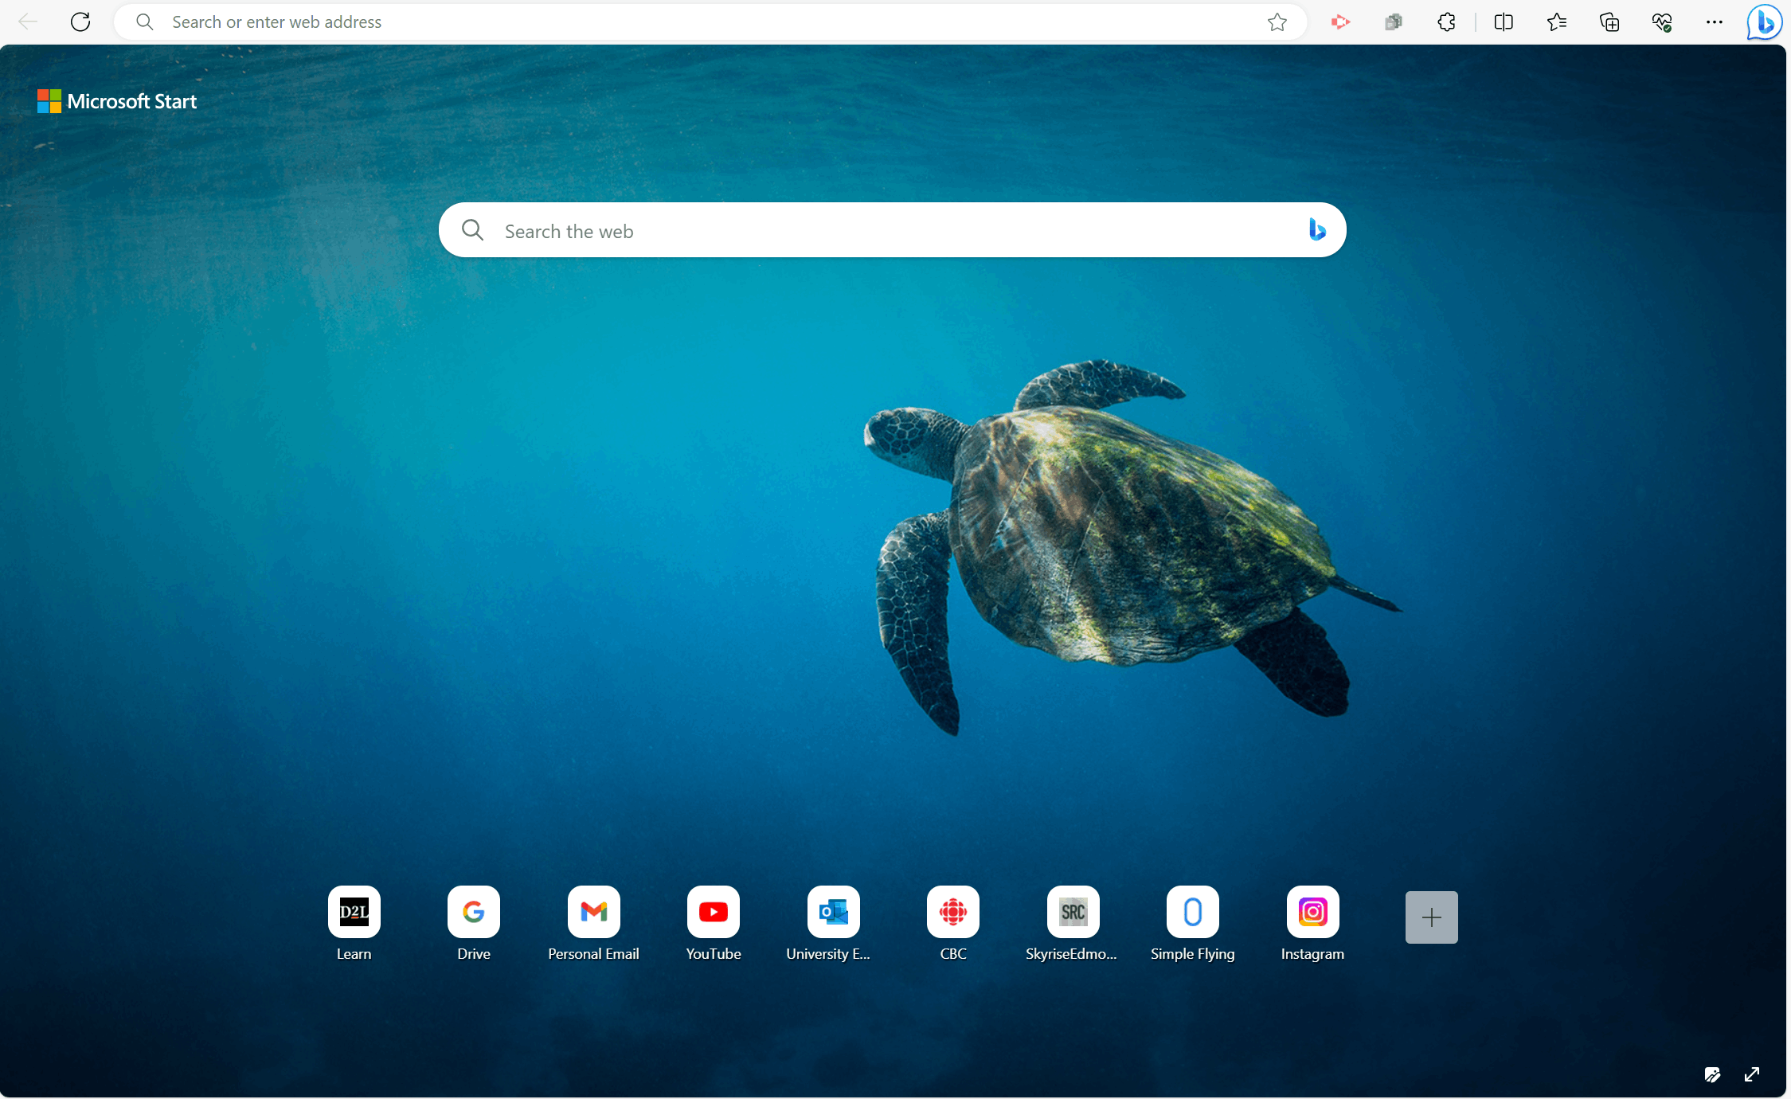The image size is (1791, 1099).
Task: Expand the background to full view
Action: click(x=1752, y=1075)
